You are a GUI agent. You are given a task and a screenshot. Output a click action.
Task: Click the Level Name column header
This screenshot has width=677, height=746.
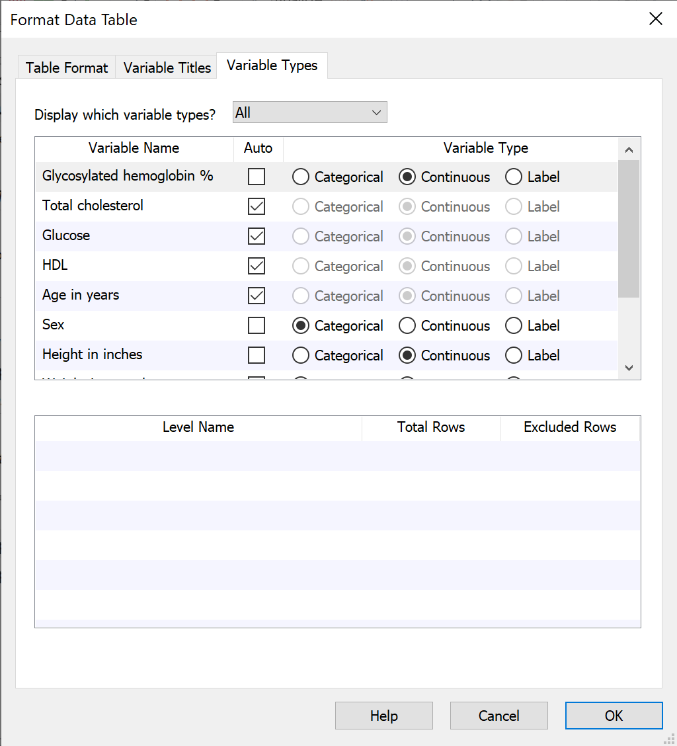tap(198, 427)
